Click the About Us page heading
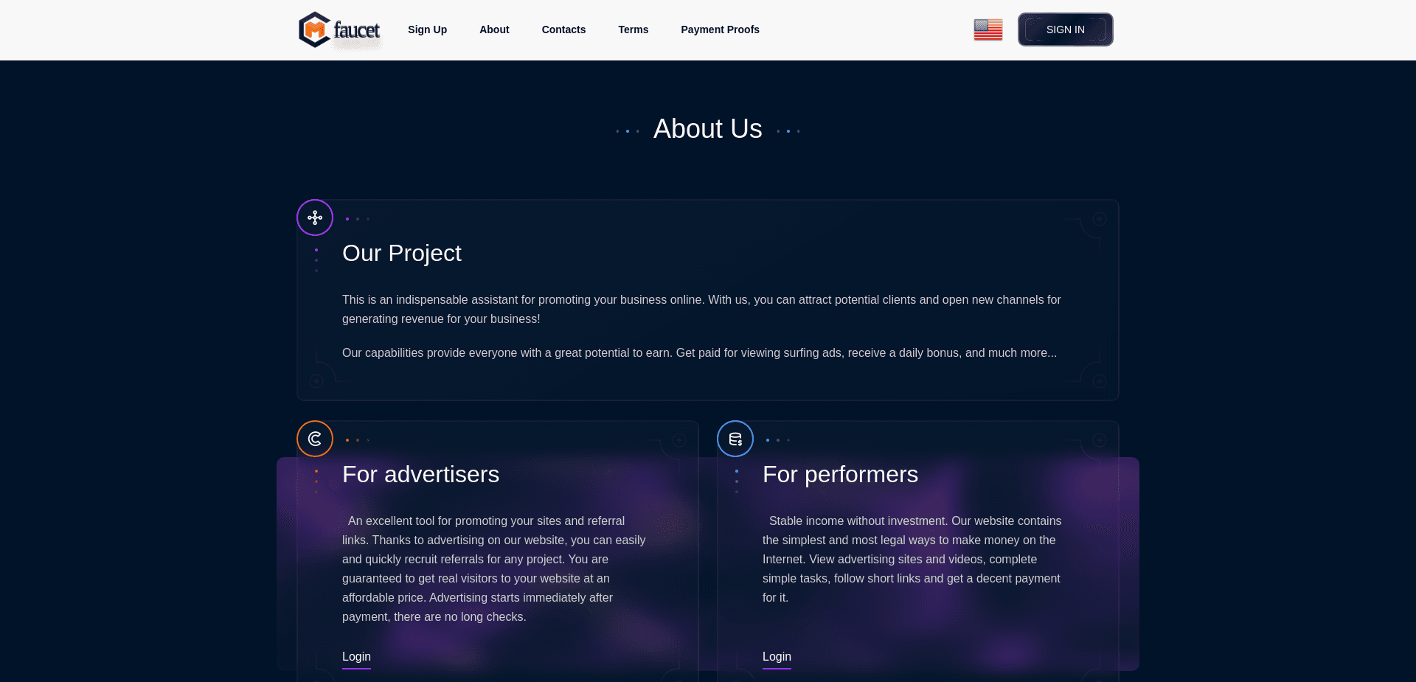 (x=707, y=128)
